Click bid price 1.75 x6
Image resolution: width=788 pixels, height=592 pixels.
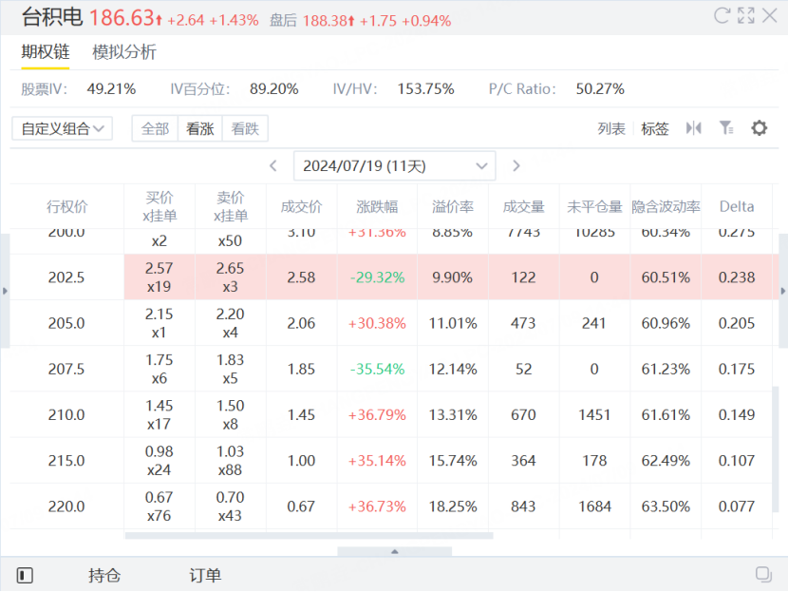159,369
